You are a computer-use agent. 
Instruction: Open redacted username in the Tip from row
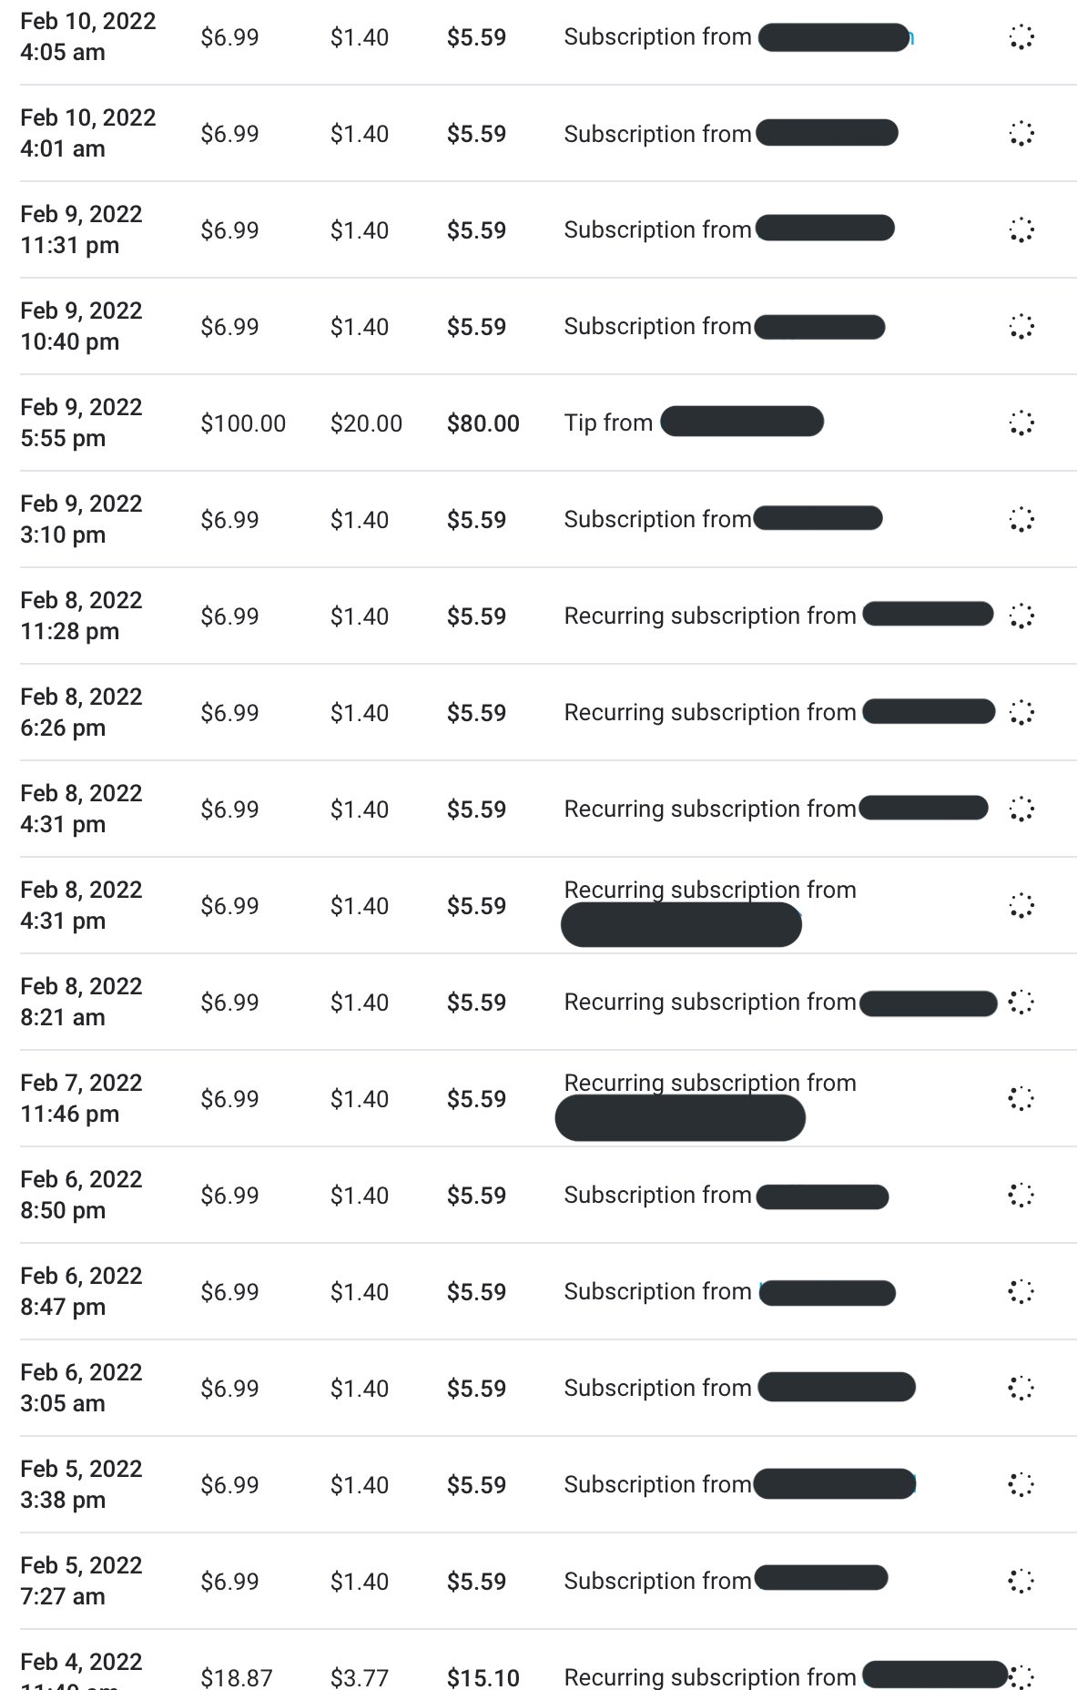point(742,422)
